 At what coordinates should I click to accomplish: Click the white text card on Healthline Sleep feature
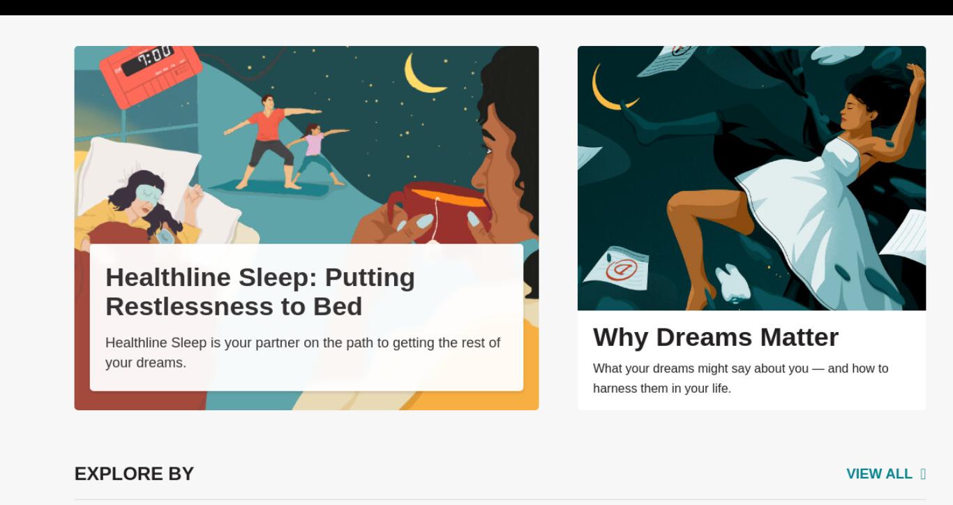point(306,317)
